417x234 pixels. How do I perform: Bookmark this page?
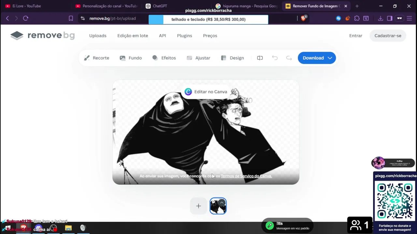point(71,19)
